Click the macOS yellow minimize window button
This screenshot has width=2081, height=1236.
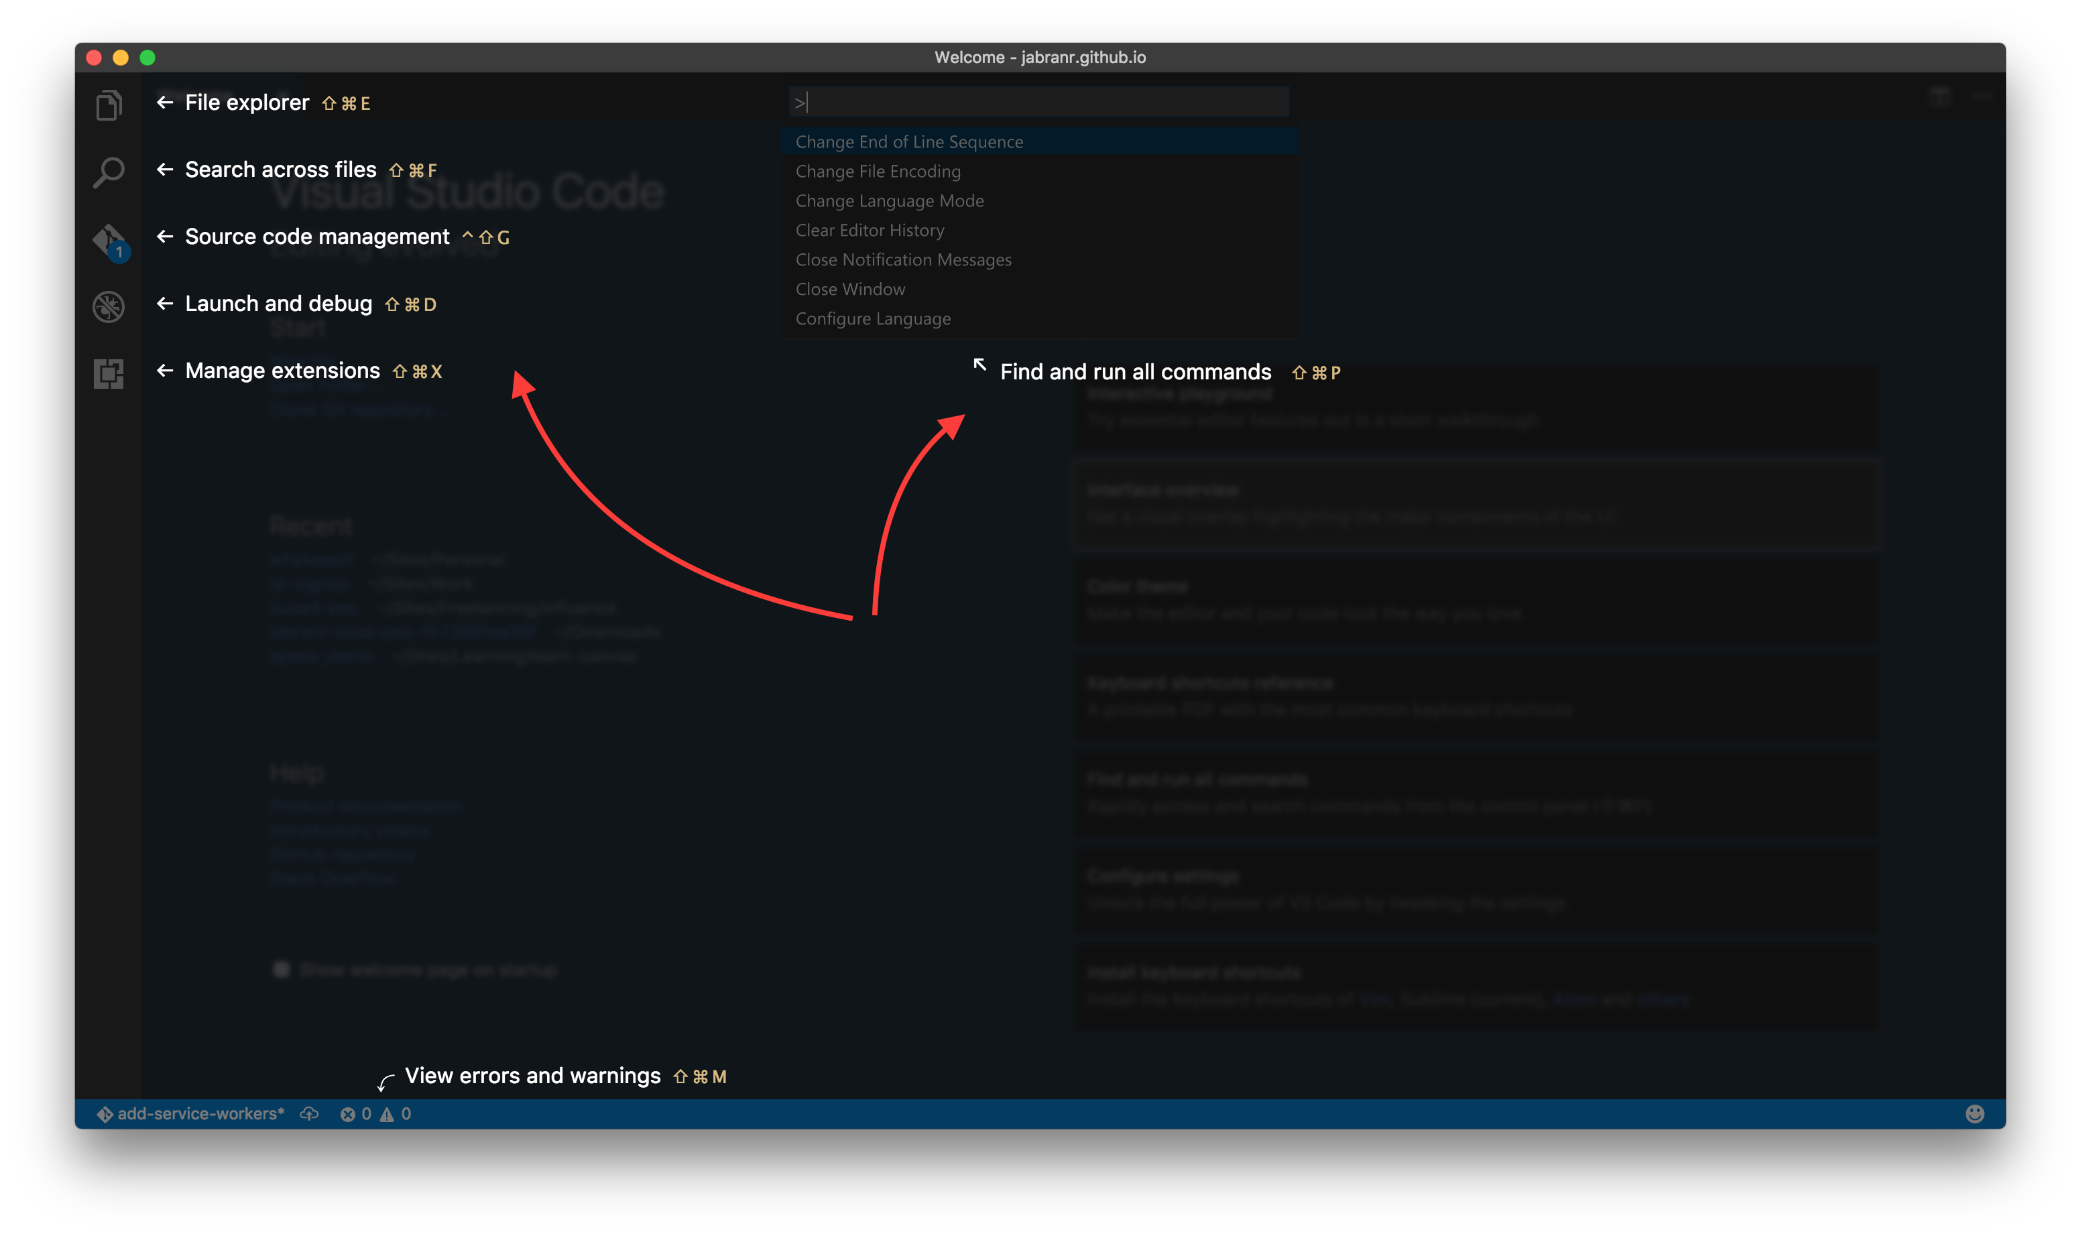point(121,58)
